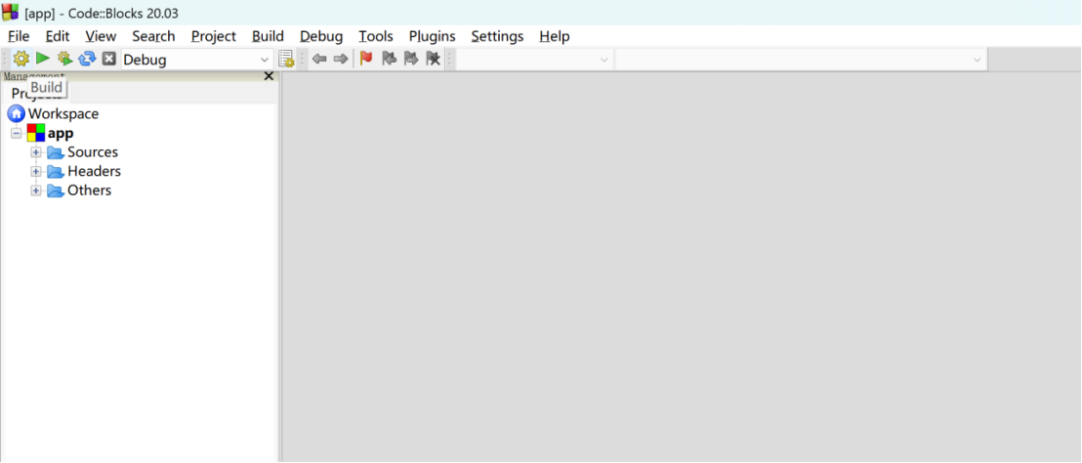Select the Workspace tree node
This screenshot has height=463, width=1082.
click(x=63, y=114)
